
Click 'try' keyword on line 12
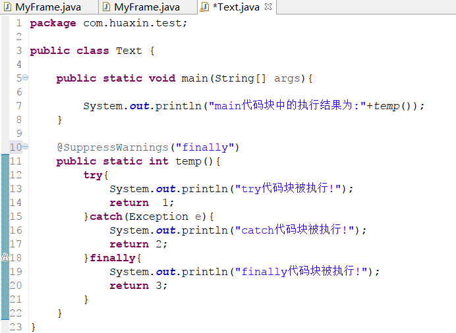(93, 175)
